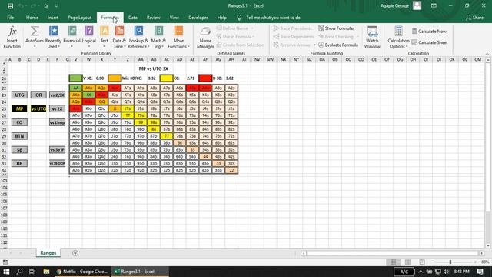Open the Text functions menu

[105, 37]
